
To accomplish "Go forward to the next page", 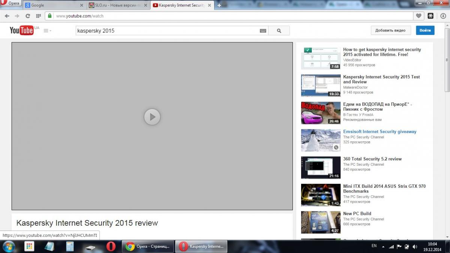I will 17,16.
